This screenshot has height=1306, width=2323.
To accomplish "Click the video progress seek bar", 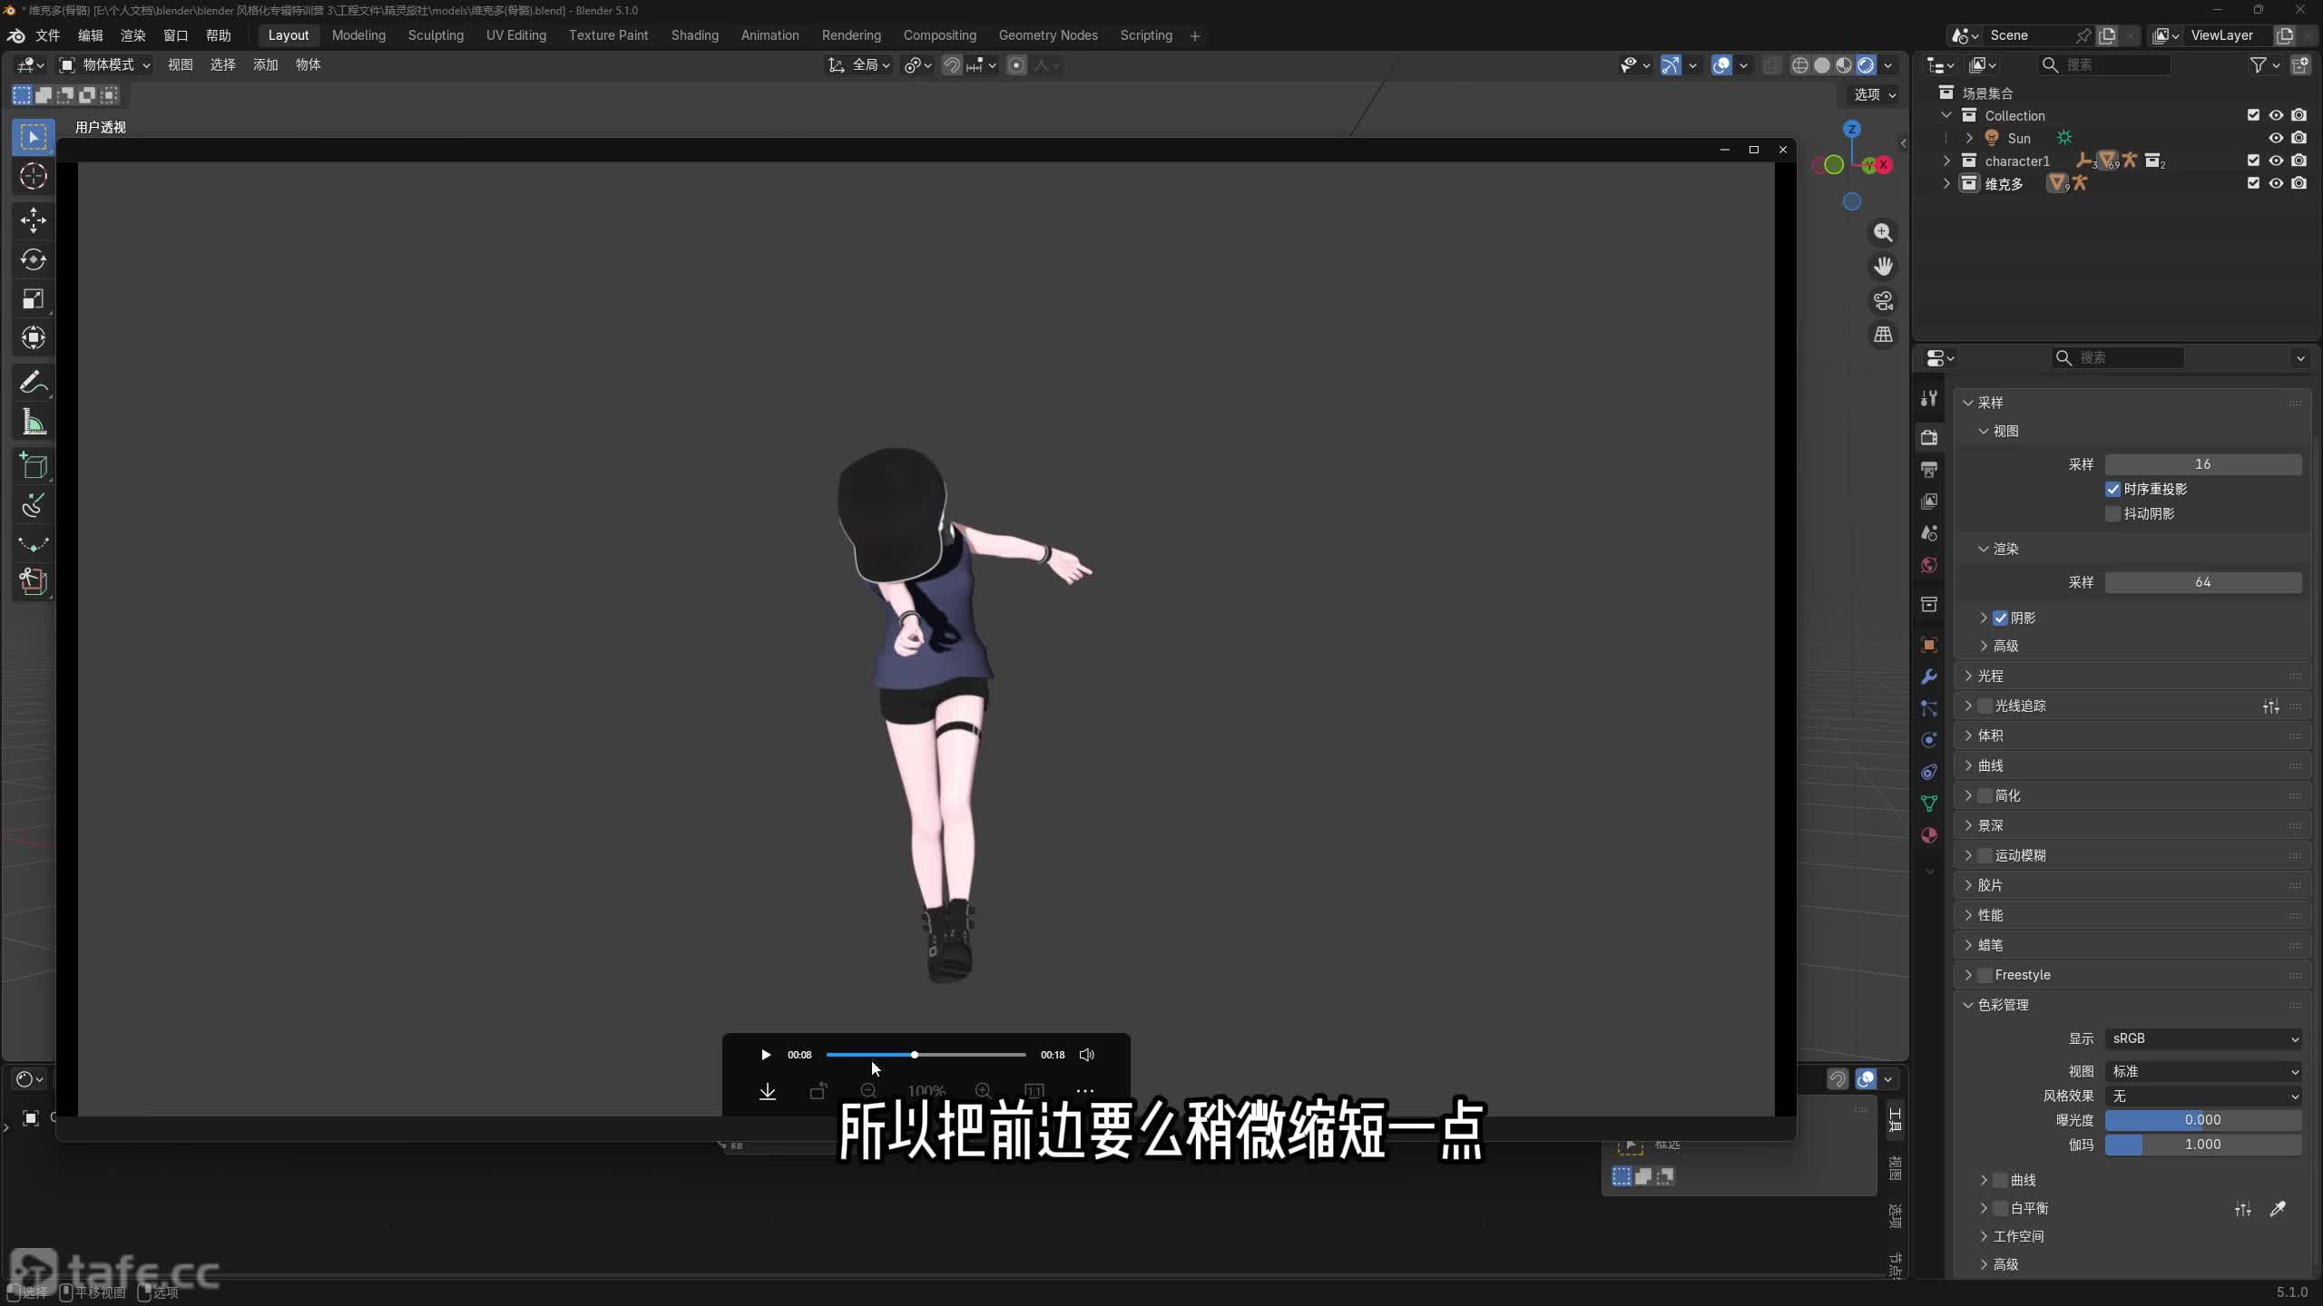I will point(926,1055).
